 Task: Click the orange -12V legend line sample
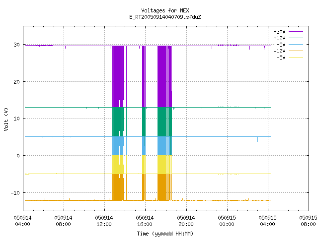click(x=296, y=51)
